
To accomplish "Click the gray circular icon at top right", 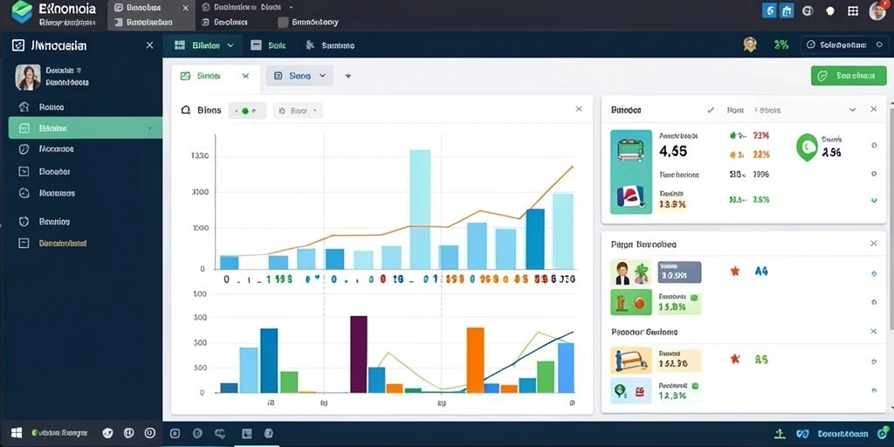I will [808, 10].
